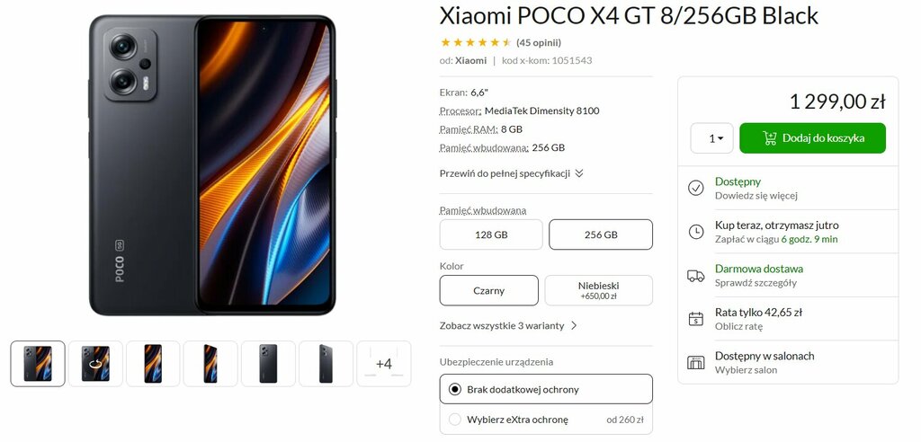Show the +4 more gallery images
The image size is (921, 442).
pyautogui.click(x=383, y=363)
